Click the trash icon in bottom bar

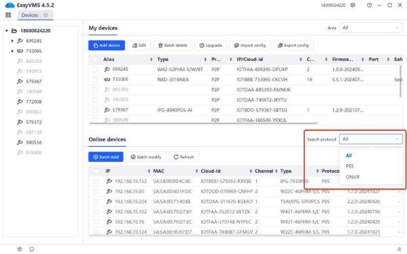pyautogui.click(x=20, y=249)
